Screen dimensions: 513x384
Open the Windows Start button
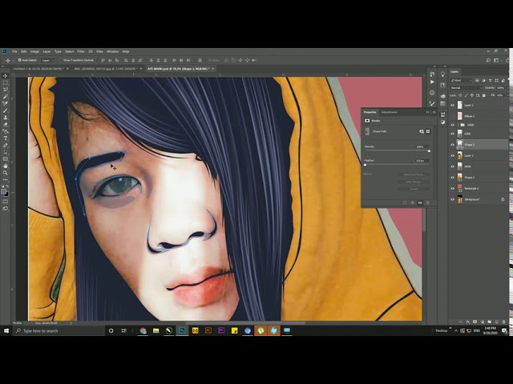[x=6, y=330]
